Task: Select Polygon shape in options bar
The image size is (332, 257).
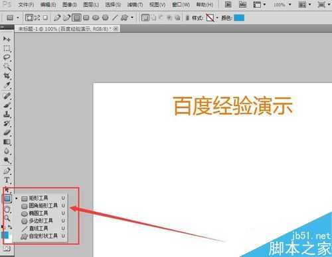Action: 105,18
